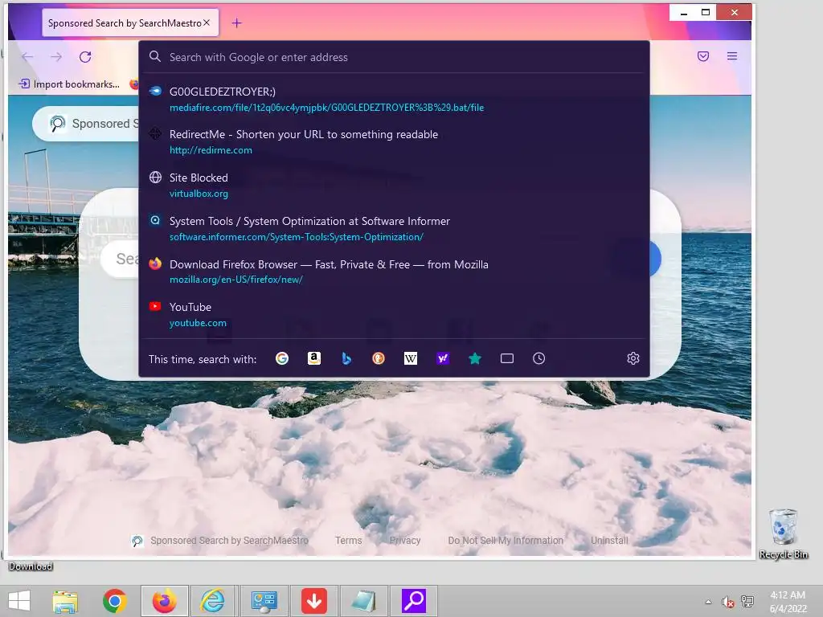Click Download desktop label
Screen dimensions: 823x617
(31, 566)
